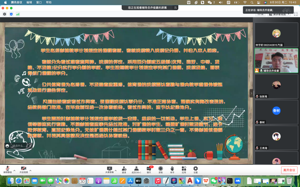The image size is (300, 187).
Task: Turn on camera with 开启视频
Action: pos(23,169)
